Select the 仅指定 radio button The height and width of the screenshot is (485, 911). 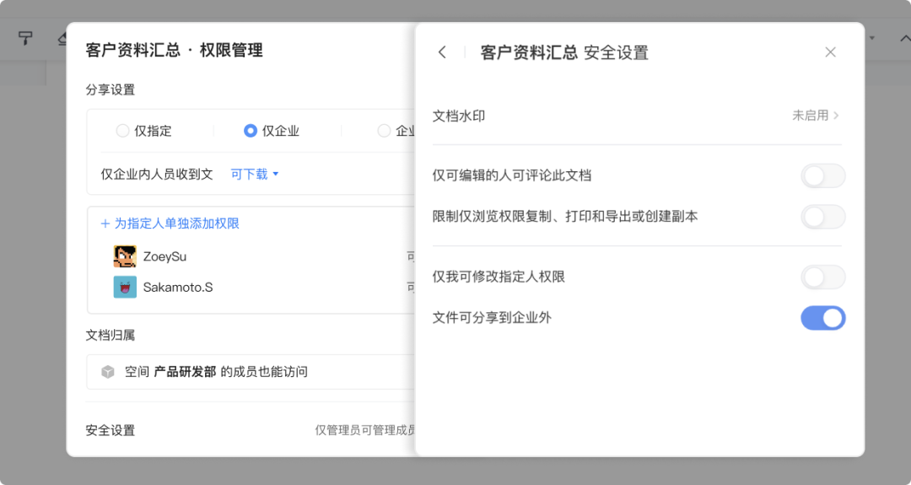click(123, 131)
